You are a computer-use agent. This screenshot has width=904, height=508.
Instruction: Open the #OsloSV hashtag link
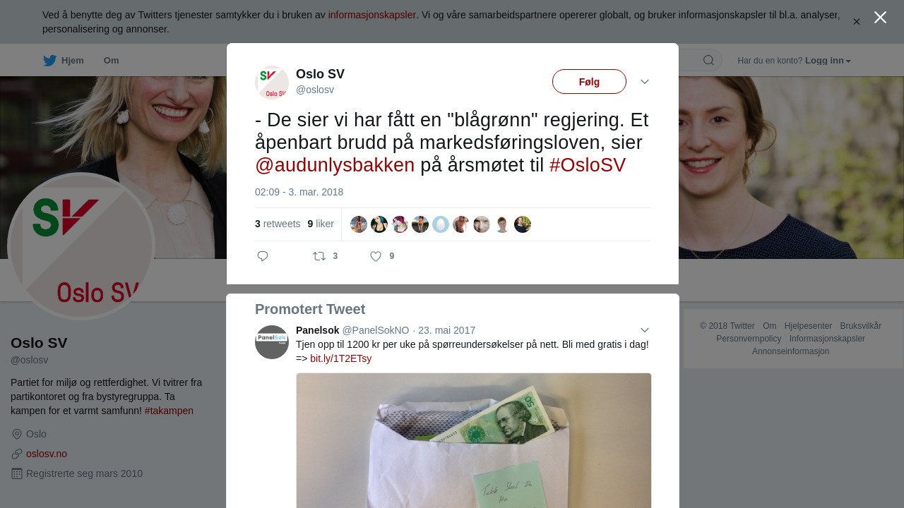[x=588, y=165]
